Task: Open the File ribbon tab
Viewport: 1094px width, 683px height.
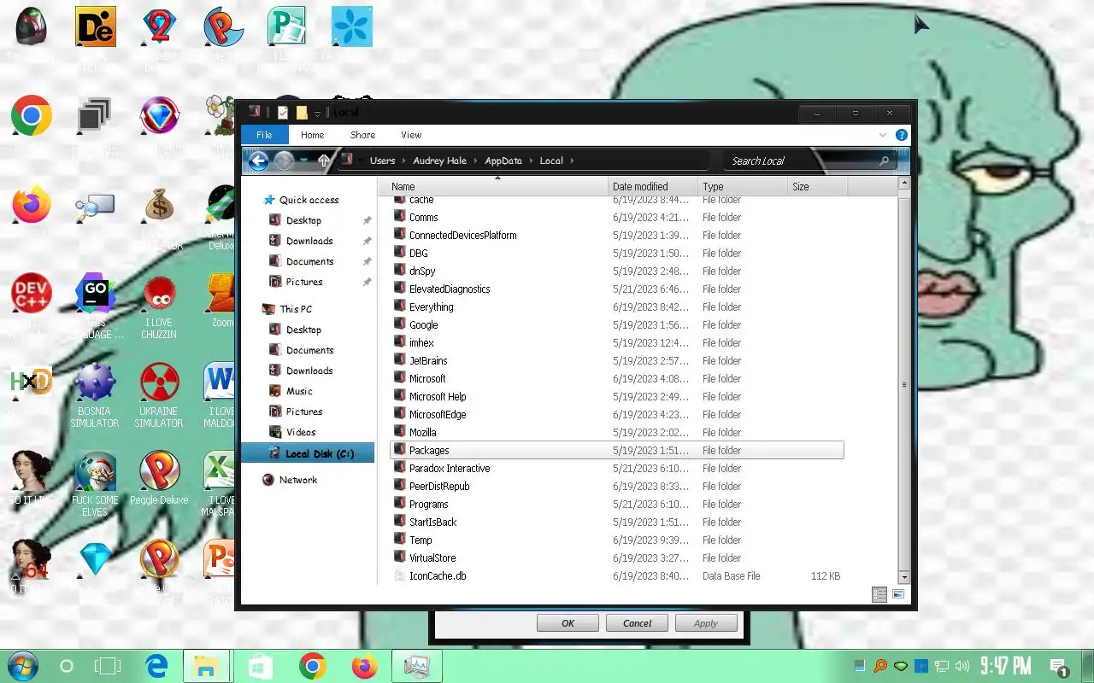Action: click(265, 135)
